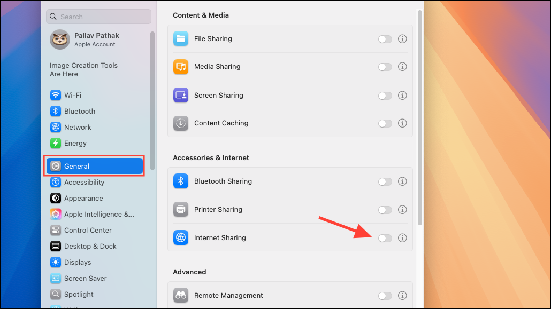The width and height of the screenshot is (551, 309).
Task: Click the Media Sharing music icon
Action: (x=181, y=67)
